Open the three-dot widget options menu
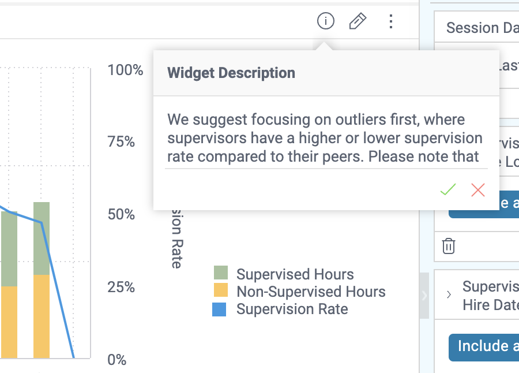 pos(391,22)
